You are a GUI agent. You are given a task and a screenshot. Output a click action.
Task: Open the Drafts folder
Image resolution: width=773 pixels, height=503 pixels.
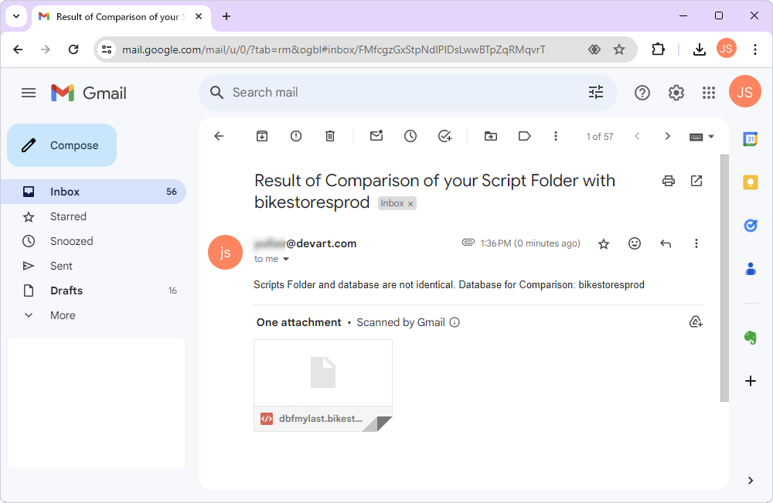(x=94, y=291)
